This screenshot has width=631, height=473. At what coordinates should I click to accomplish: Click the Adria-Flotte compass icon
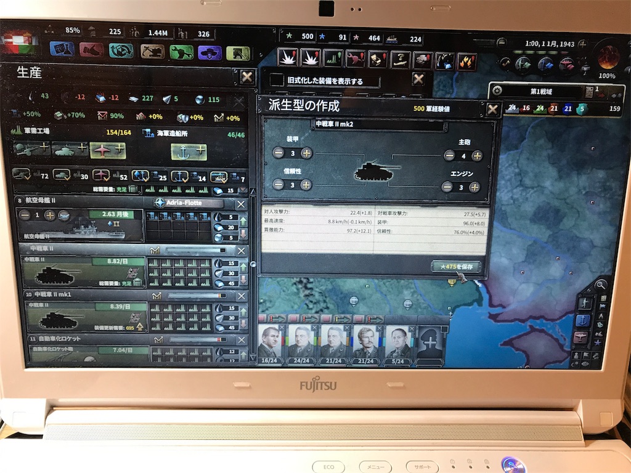pyautogui.click(x=160, y=202)
